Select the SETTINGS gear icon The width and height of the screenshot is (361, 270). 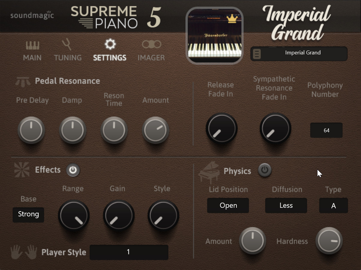pyautogui.click(x=110, y=45)
